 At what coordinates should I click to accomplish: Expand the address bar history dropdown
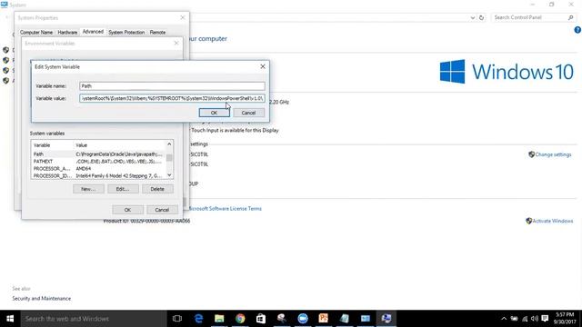pos(473,17)
